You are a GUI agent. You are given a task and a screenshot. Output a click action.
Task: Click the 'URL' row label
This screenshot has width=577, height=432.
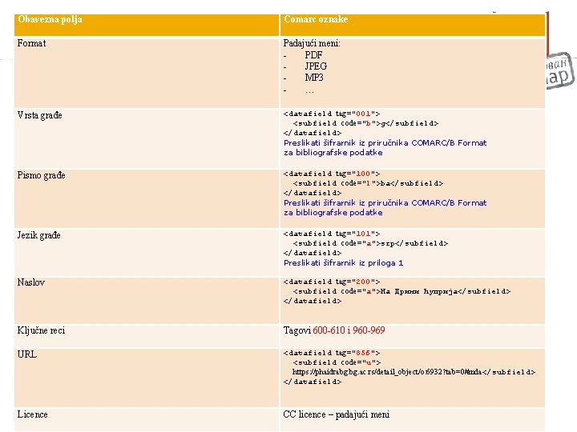27,354
